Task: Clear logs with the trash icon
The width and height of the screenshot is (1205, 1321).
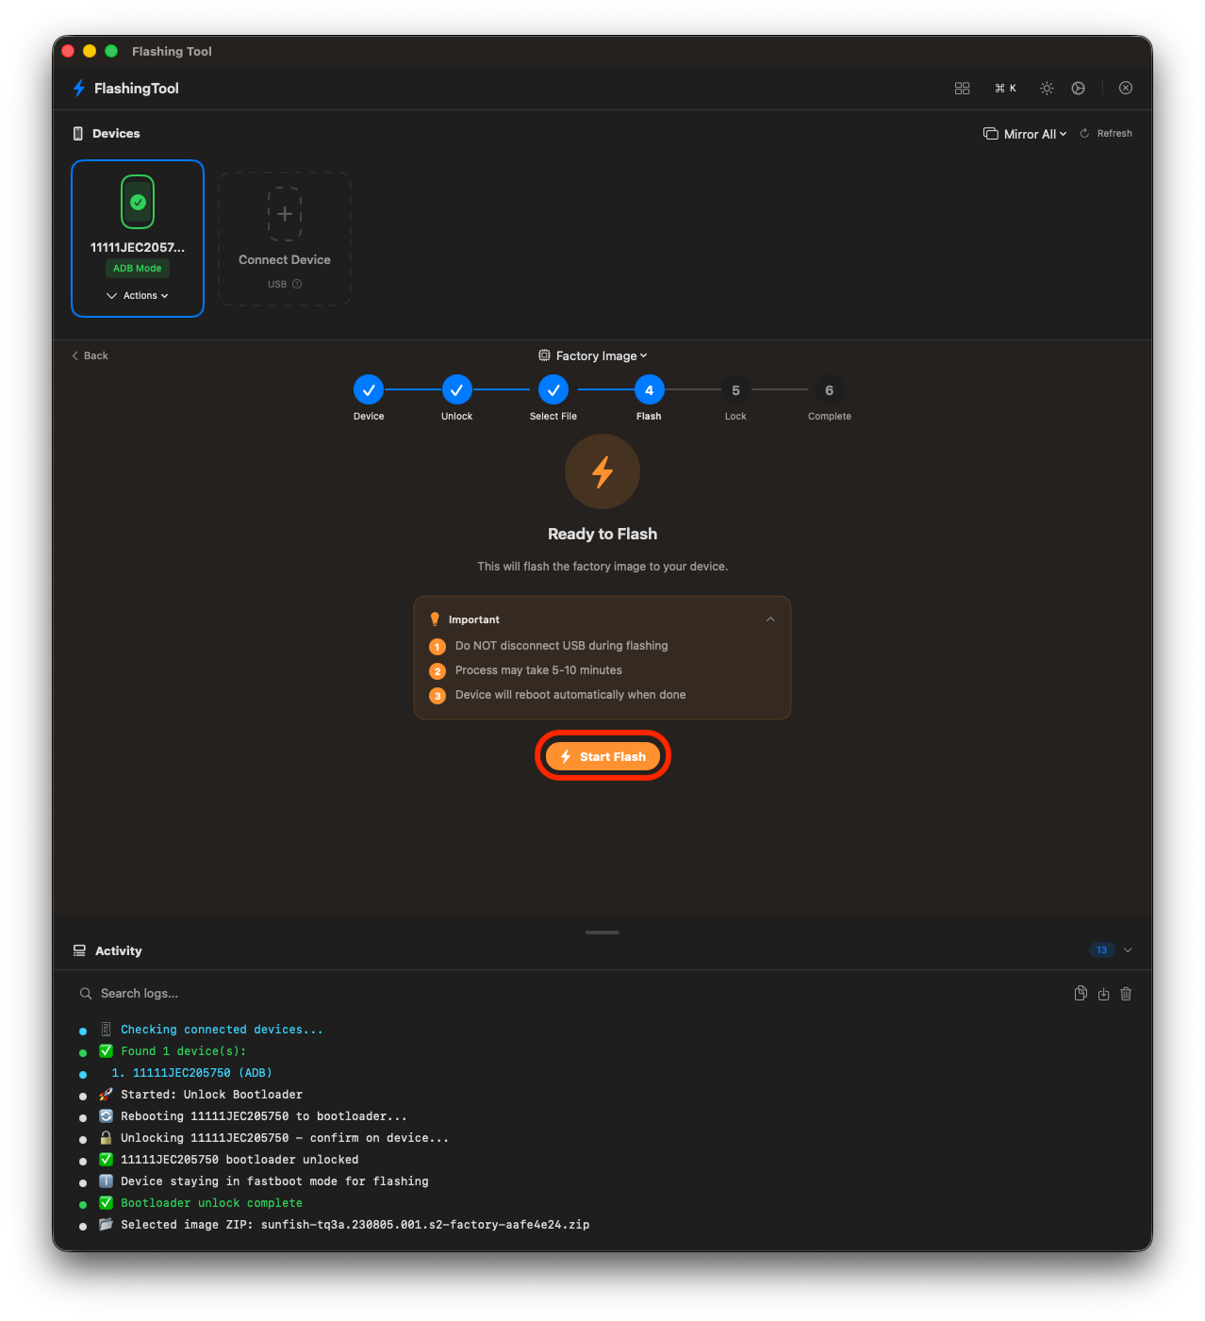Action: (x=1126, y=994)
